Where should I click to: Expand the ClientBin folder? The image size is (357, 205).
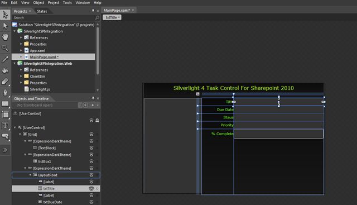coord(21,76)
